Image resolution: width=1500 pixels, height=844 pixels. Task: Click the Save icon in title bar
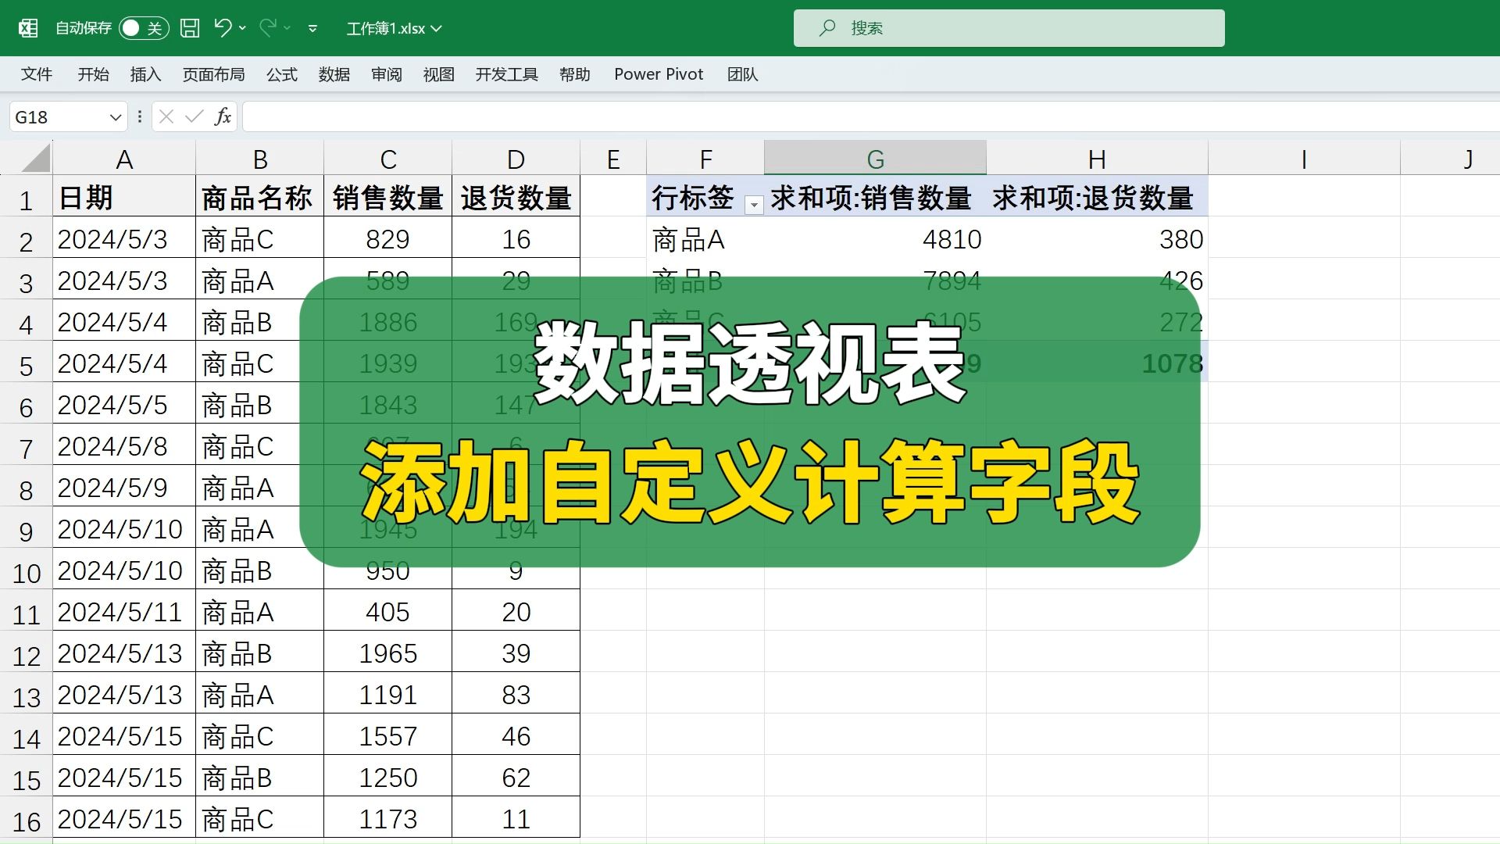click(190, 28)
